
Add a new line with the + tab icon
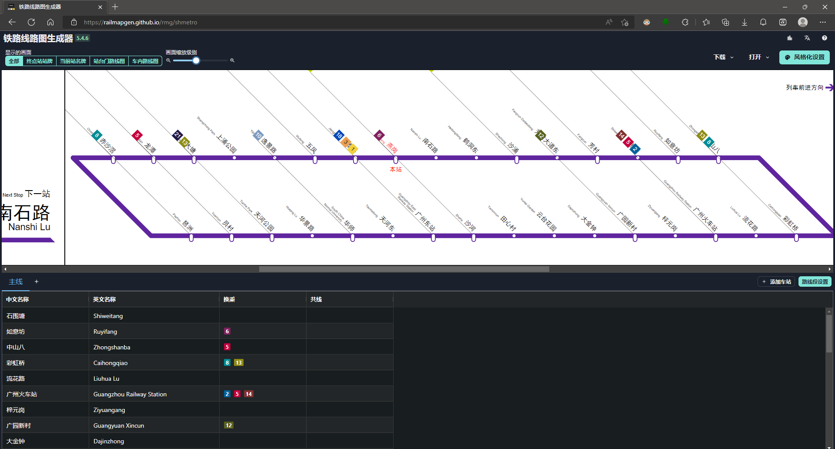[37, 281]
